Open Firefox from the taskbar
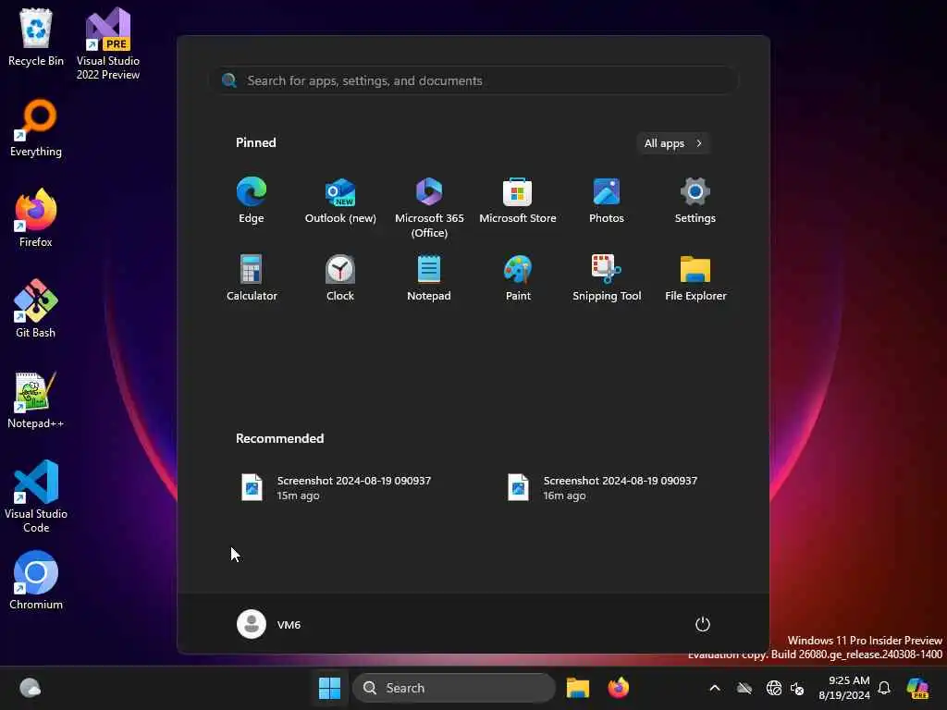The height and width of the screenshot is (710, 947). 619,688
